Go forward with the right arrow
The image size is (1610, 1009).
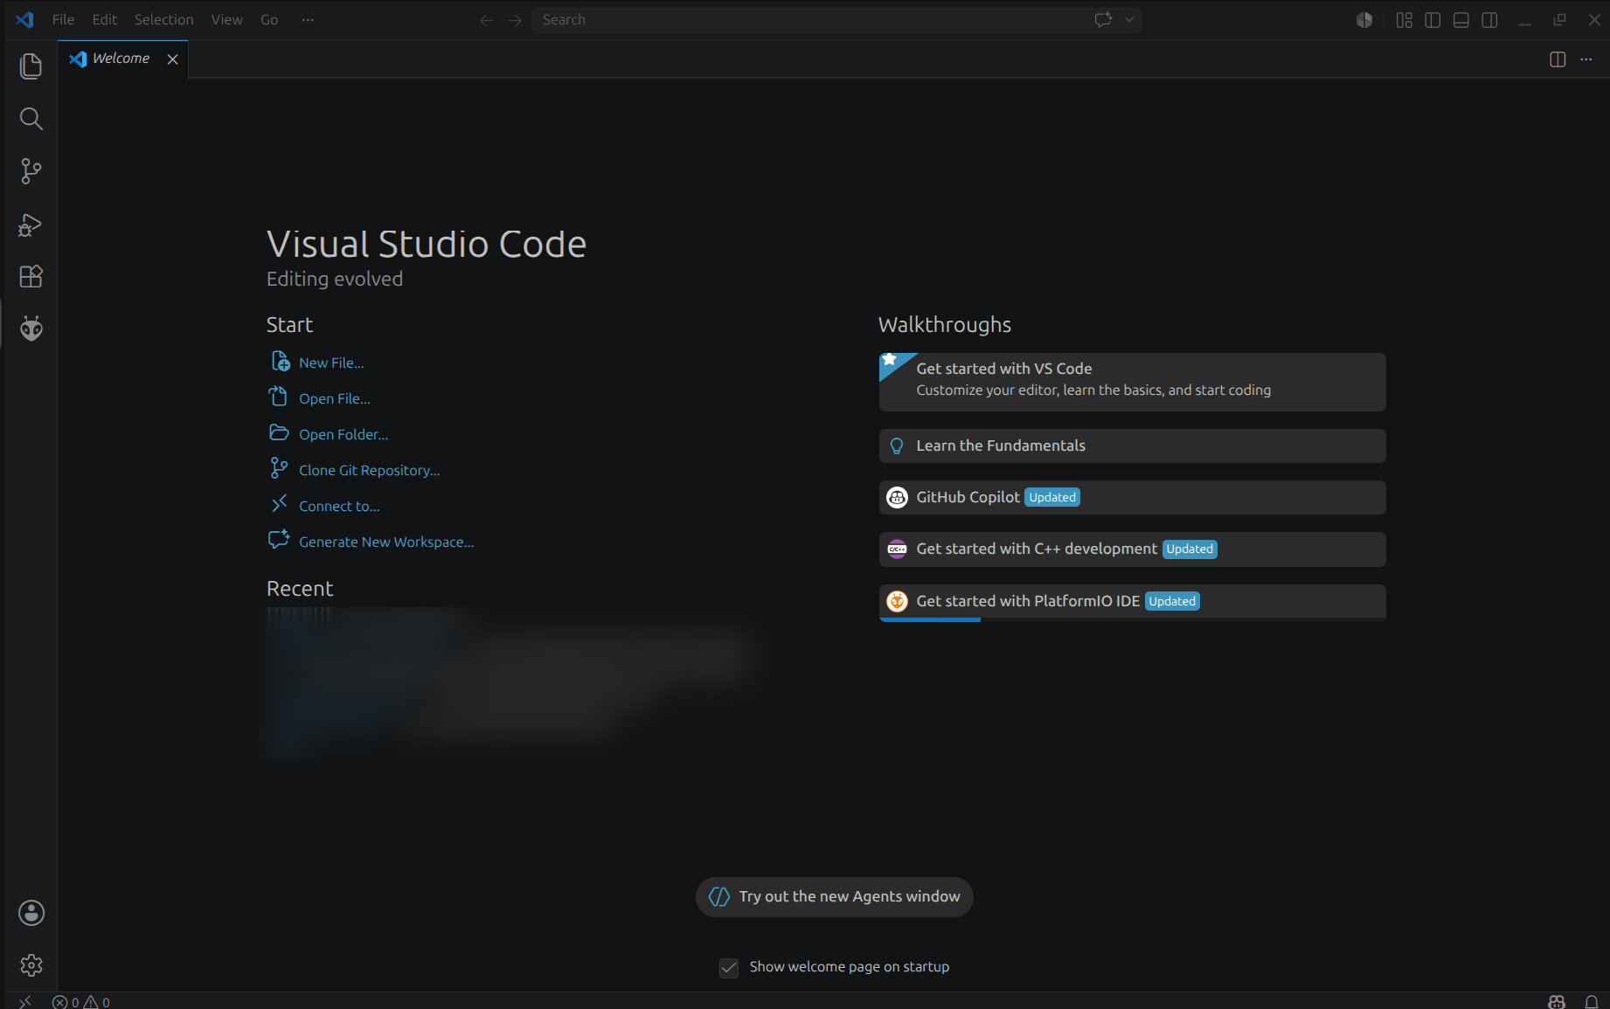point(515,20)
